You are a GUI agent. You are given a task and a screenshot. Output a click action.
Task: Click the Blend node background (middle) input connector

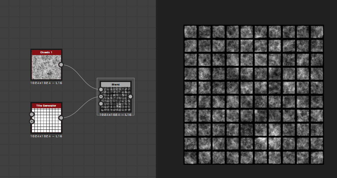point(101,97)
